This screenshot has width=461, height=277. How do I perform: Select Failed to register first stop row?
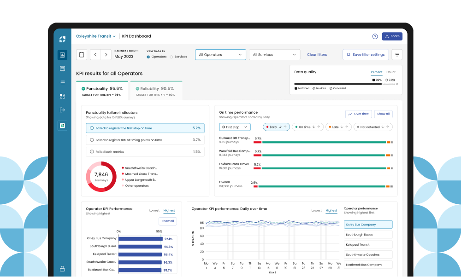[145, 128]
